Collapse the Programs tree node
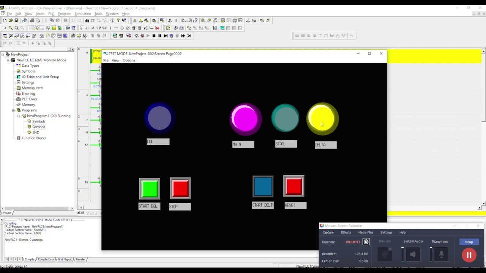This screenshot has width=486, height=273. point(13,110)
